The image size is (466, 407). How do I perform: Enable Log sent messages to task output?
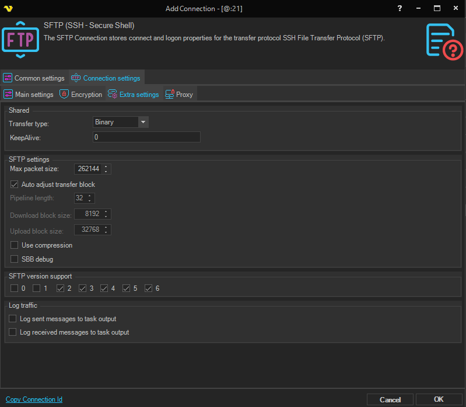coord(13,319)
